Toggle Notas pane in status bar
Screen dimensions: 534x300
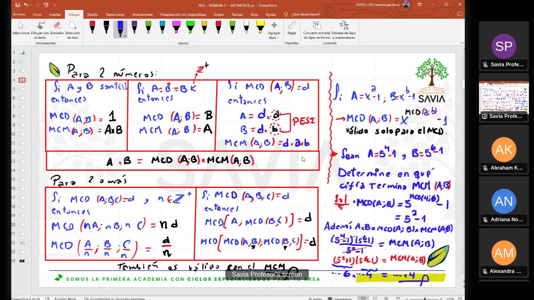[315, 298]
